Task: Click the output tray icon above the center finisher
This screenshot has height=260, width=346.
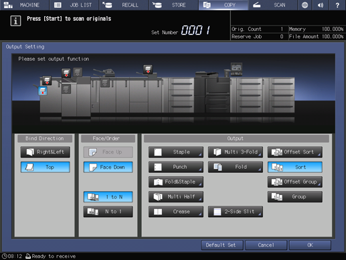Action: 148,69
